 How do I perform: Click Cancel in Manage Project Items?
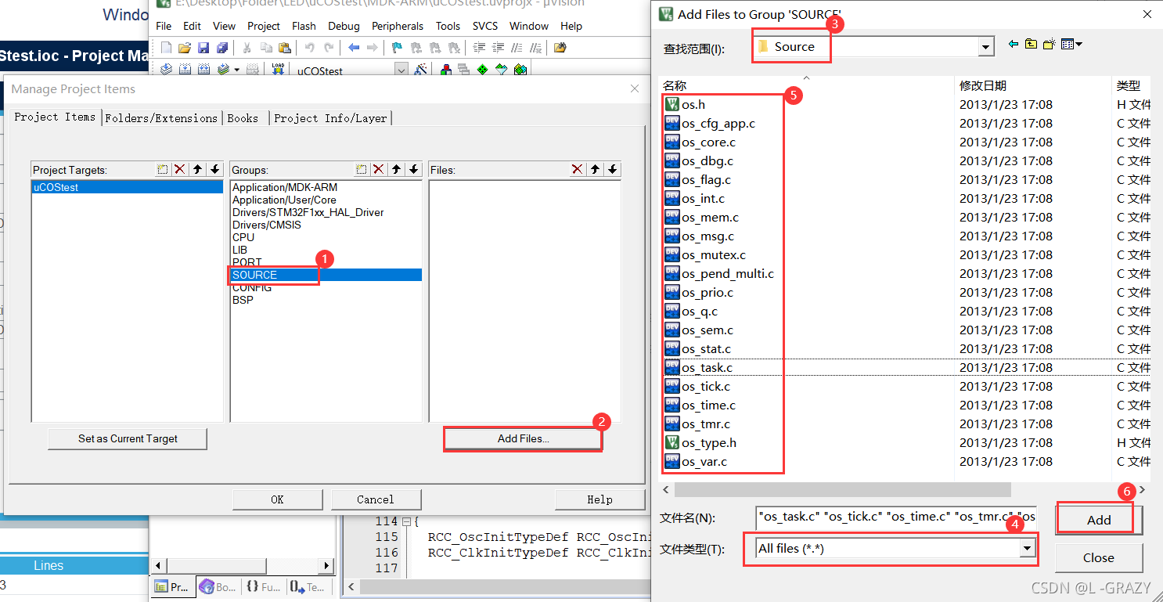click(376, 499)
